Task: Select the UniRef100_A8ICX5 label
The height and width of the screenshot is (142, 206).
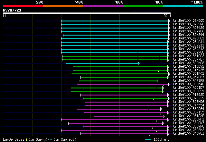Action: pos(189,116)
